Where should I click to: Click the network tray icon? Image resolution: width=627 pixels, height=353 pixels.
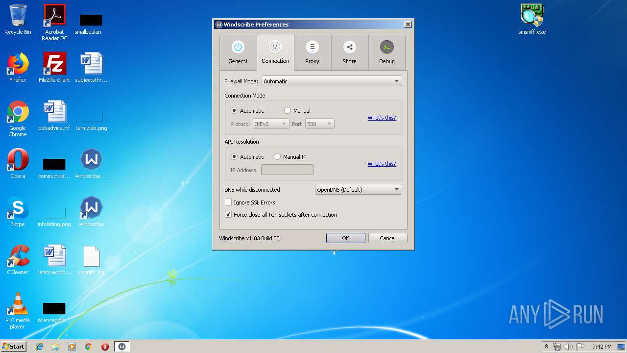coord(557,347)
